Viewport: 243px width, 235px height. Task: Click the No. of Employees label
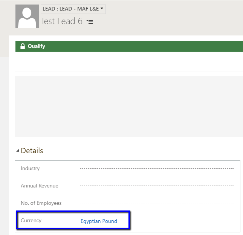pyautogui.click(x=41, y=203)
